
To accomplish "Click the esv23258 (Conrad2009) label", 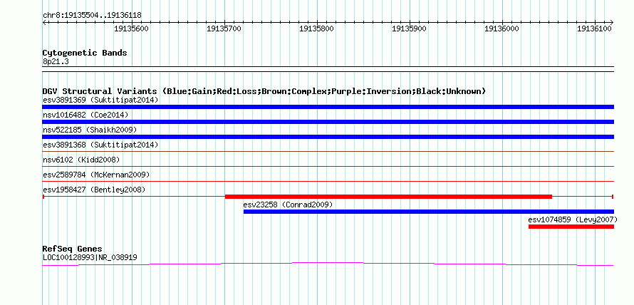I will (x=288, y=205).
